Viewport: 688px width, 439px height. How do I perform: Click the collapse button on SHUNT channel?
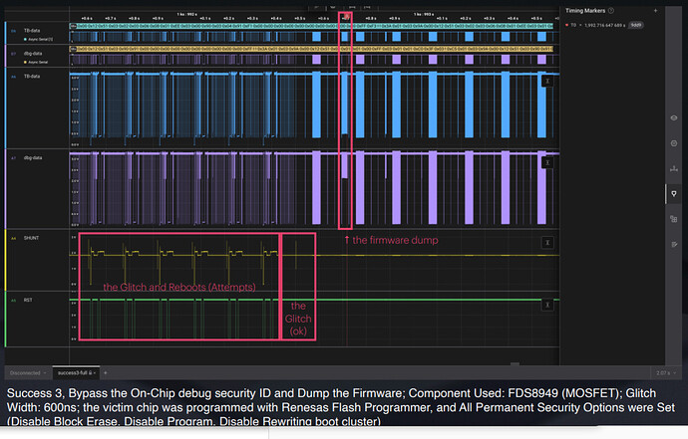547,242
